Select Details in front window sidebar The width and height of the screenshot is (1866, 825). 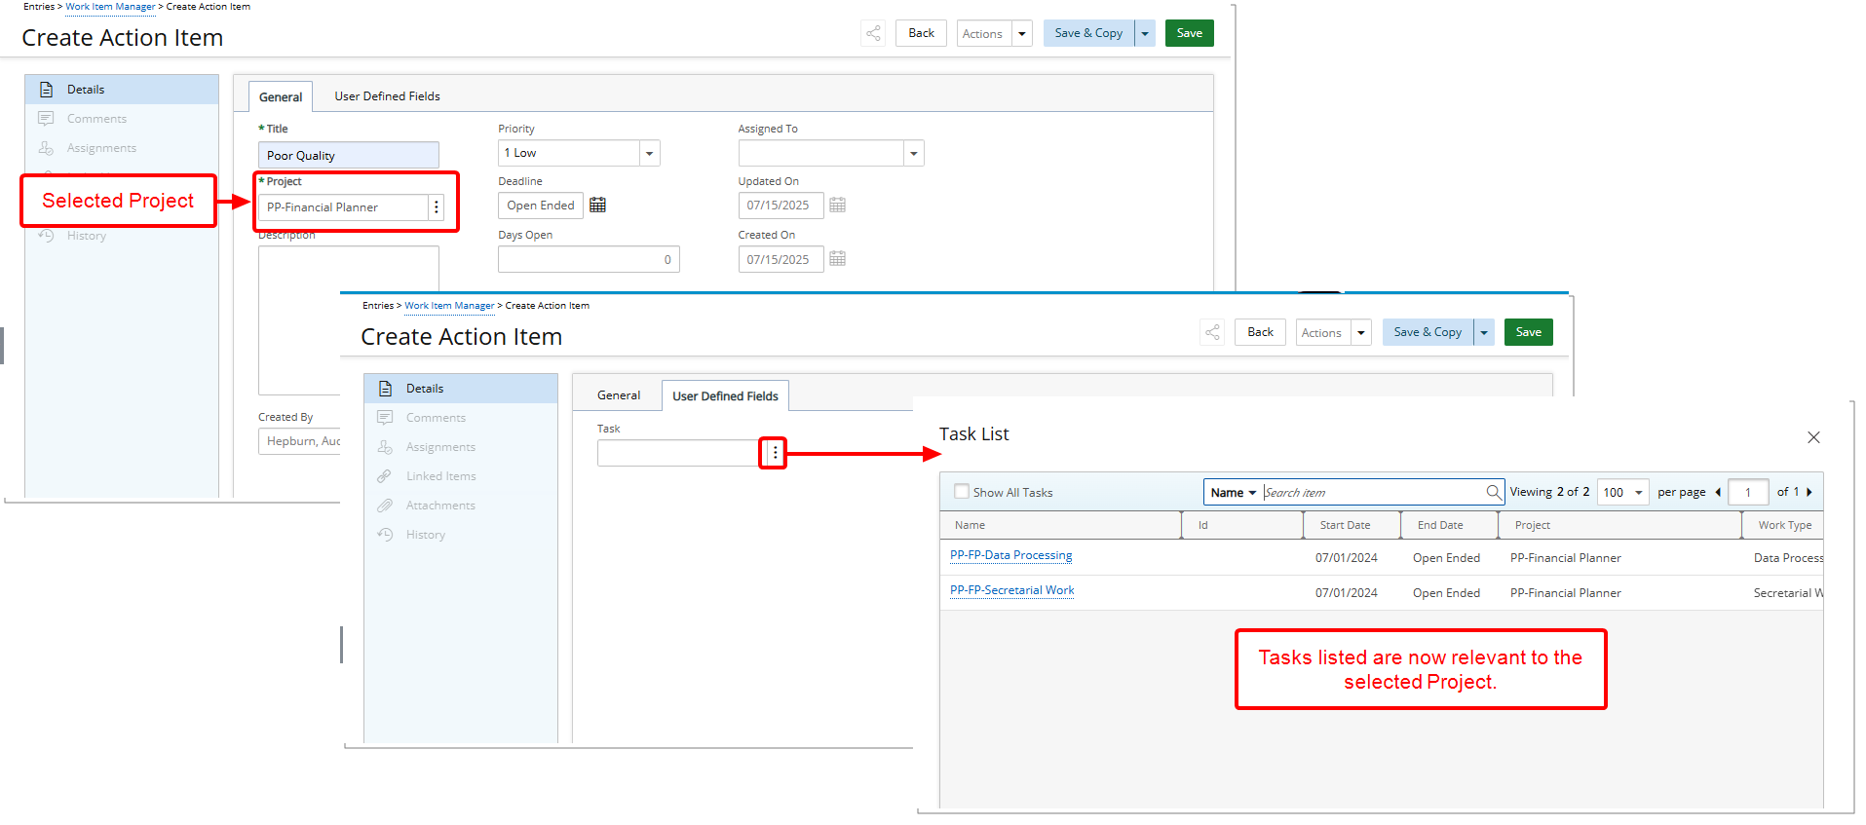coord(461,388)
